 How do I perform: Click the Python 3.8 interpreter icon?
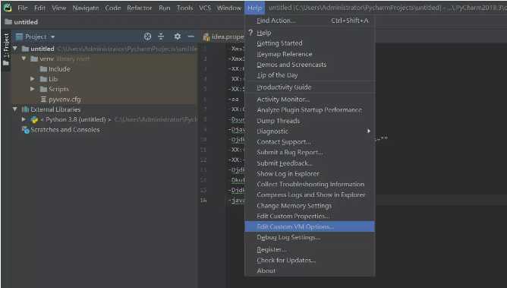pyautogui.click(x=34, y=120)
